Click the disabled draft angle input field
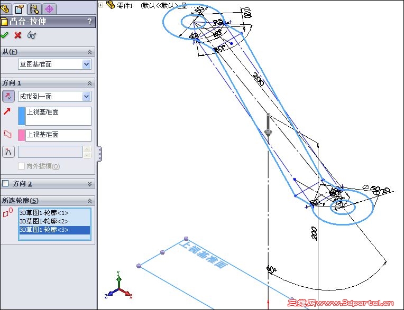The image size is (404, 310). 50,152
